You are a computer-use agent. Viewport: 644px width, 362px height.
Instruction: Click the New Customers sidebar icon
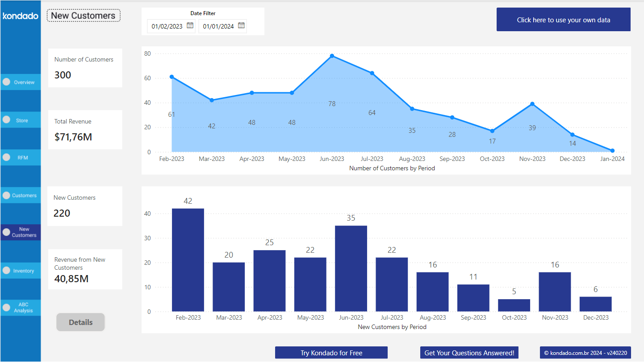coord(6,232)
